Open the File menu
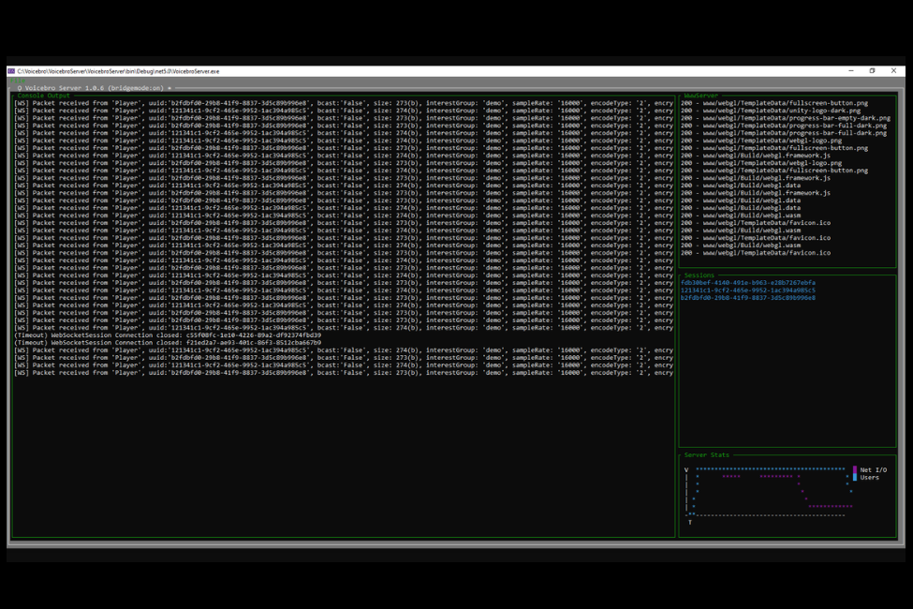 pos(18,81)
